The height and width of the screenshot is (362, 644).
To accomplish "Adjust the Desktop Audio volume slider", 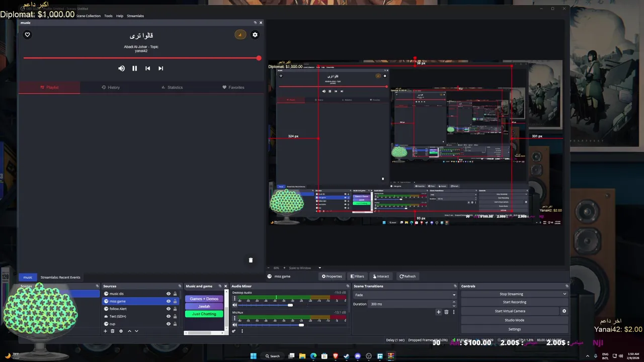I will tap(292, 305).
